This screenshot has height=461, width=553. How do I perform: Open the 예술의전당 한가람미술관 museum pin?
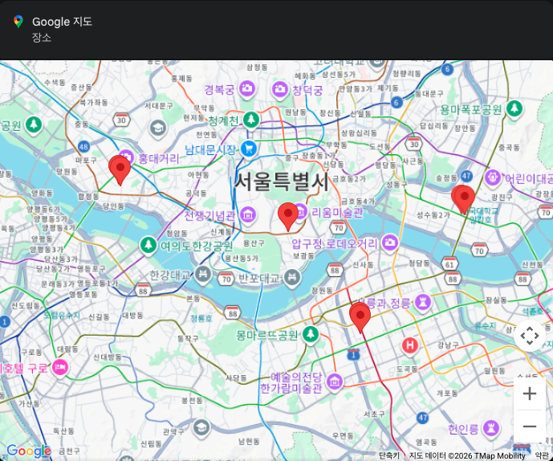pos(335,381)
